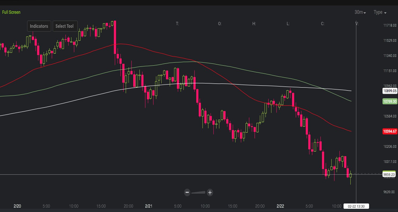The width and height of the screenshot is (398, 212).
Task: Click the C: close value readout
Action: pyautogui.click(x=323, y=24)
